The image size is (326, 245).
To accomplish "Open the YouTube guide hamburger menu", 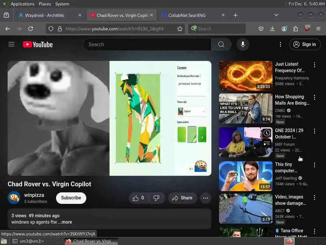I will point(11,44).
